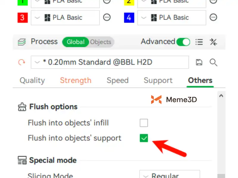Click the Process layers icon
The width and height of the screenshot is (238, 178).
[22, 42]
